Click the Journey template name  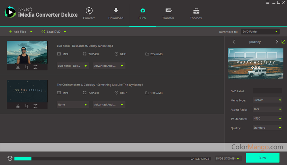coord(255,42)
